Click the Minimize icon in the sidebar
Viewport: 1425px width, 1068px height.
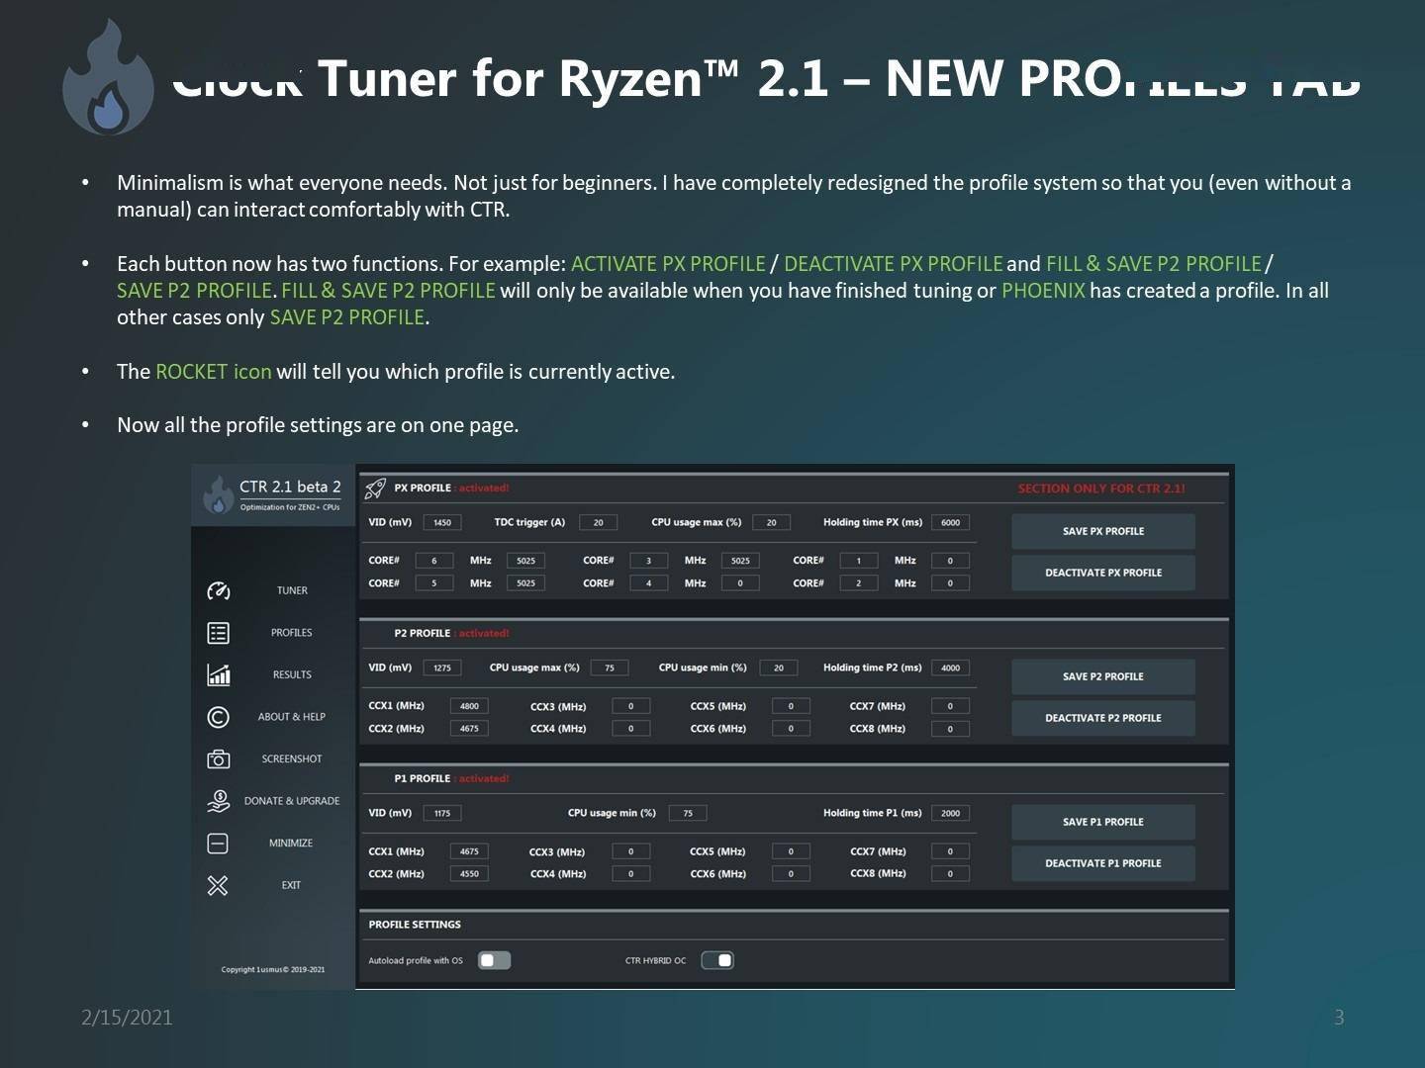(x=219, y=843)
